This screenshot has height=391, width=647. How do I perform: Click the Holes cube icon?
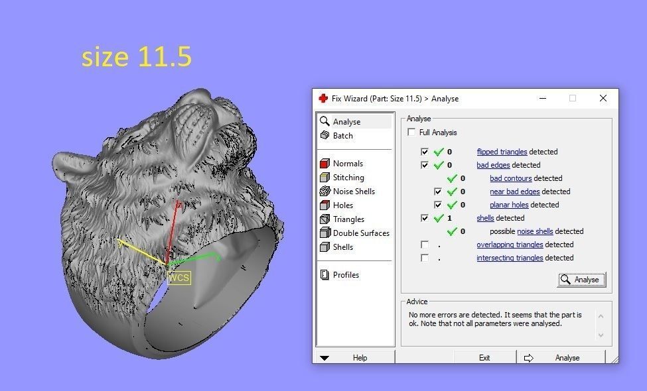tap(324, 205)
